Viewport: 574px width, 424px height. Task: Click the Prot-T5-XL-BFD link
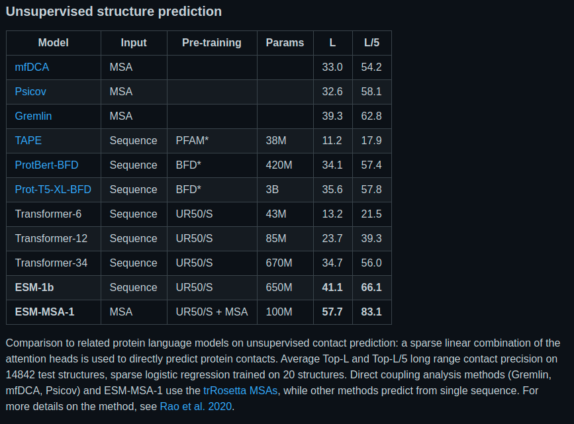click(x=53, y=189)
